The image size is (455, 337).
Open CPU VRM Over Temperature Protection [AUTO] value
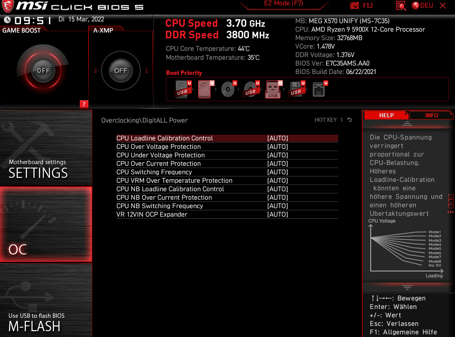point(277,181)
